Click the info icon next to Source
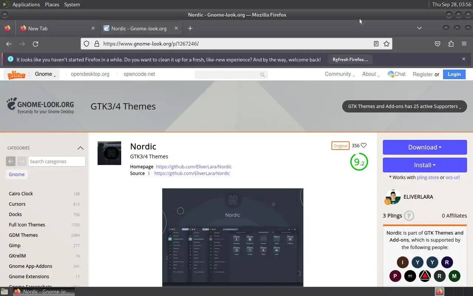Viewport: 473px width, 296px height. tap(149, 173)
